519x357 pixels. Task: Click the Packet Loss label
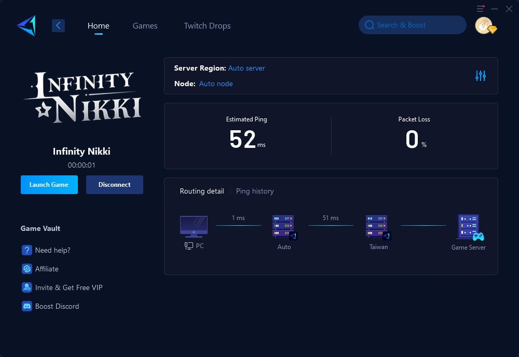[414, 119]
